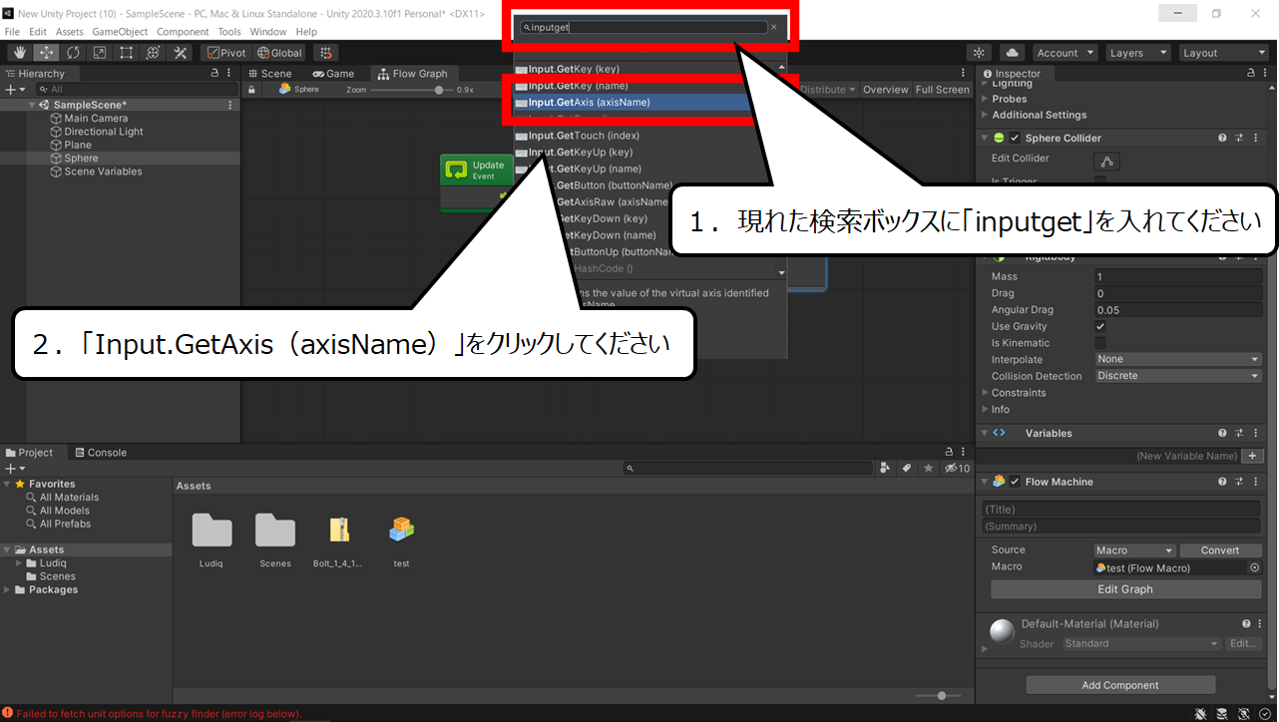Toggle Flow Machine enabled checkbox
This screenshot has height=722, width=1279.
[1015, 482]
